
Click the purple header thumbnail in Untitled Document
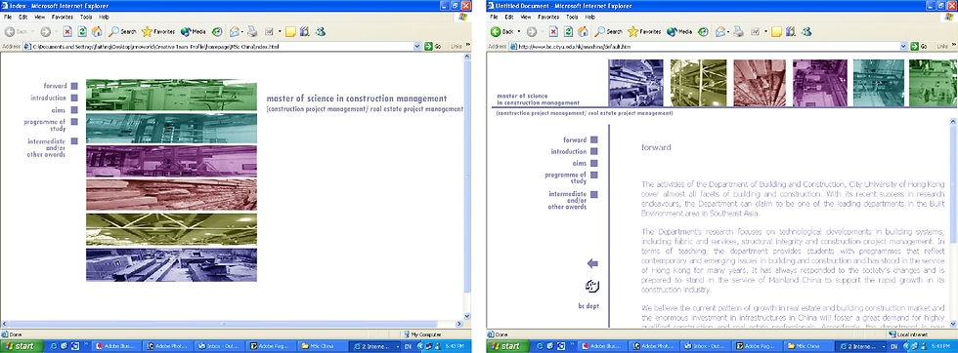pos(819,83)
